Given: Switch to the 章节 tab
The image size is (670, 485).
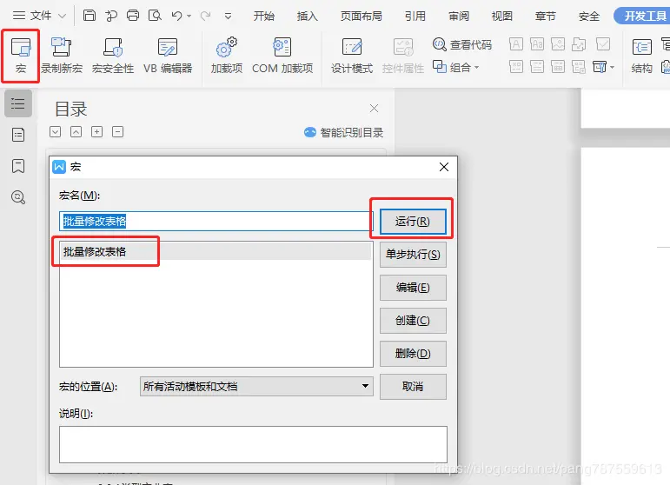Looking at the screenshot, I should [x=545, y=16].
